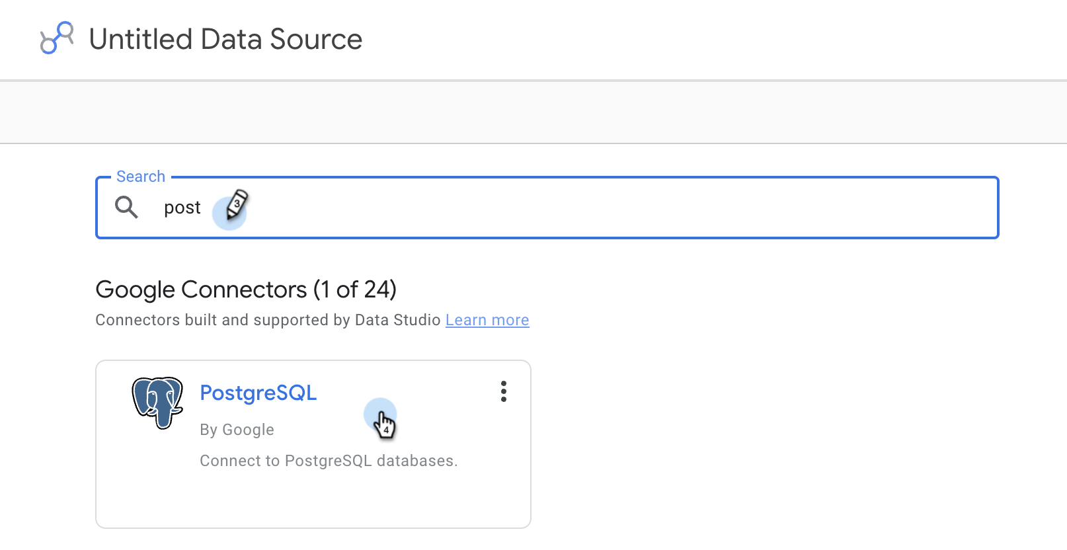1067x550 pixels.
Task: Click the search magnifier icon
Action: (126, 207)
